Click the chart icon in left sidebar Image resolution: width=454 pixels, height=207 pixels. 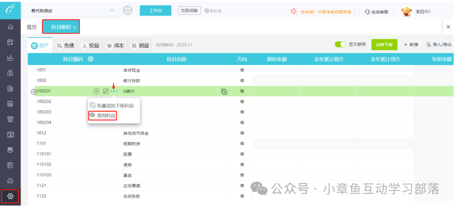11,58
